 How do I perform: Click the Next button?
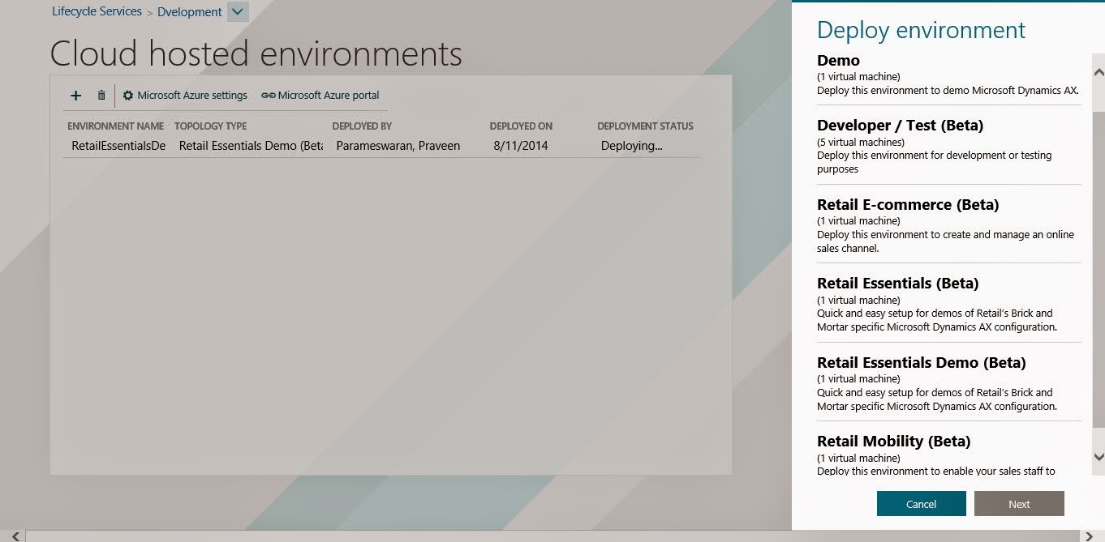click(x=1019, y=504)
